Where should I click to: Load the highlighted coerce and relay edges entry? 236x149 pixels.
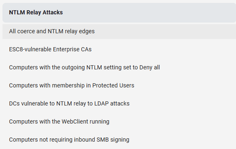pyautogui.click(x=119, y=31)
